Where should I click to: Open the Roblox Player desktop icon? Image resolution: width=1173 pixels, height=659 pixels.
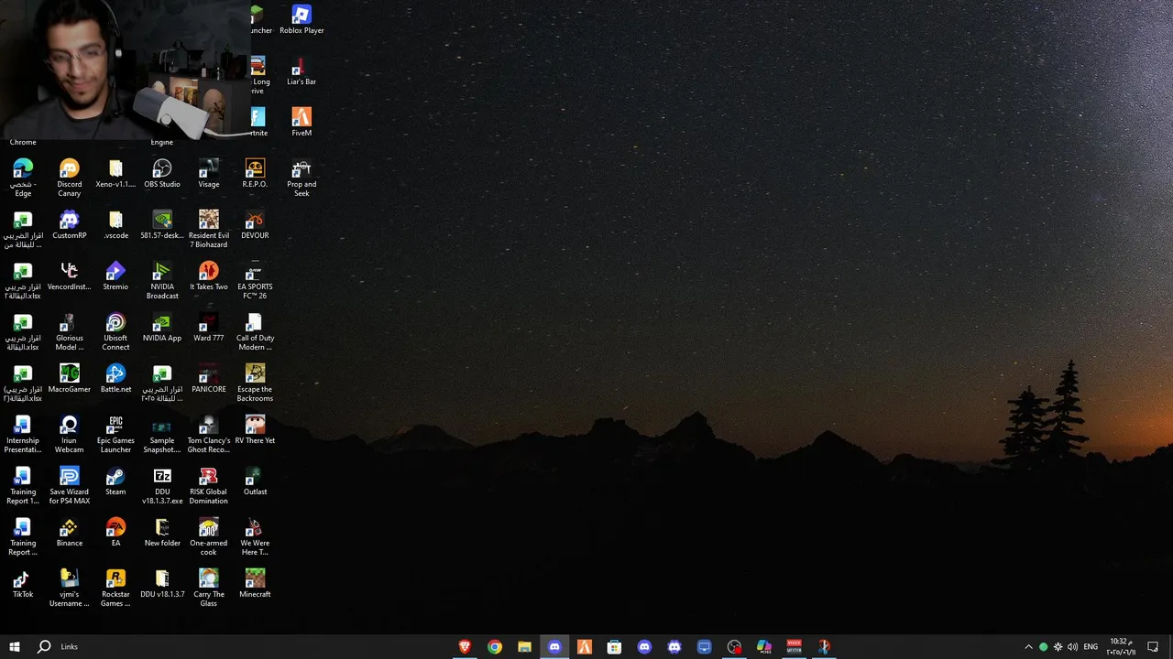[301, 19]
